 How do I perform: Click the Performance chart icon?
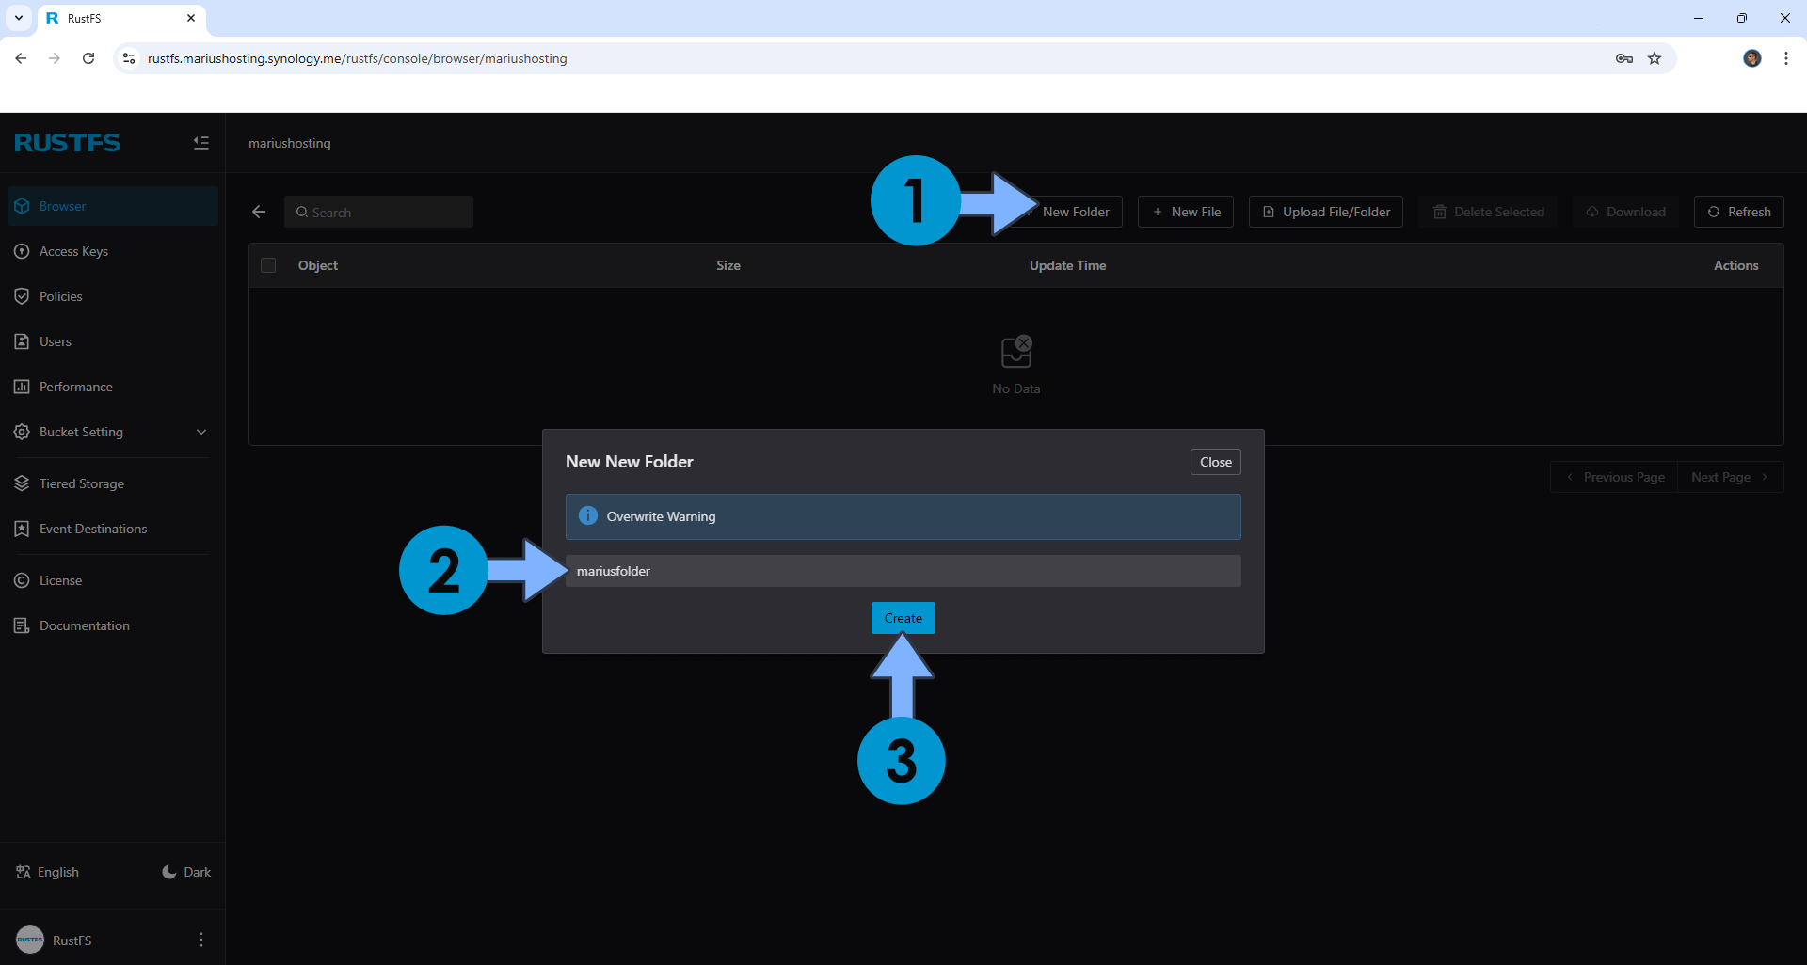click(22, 387)
